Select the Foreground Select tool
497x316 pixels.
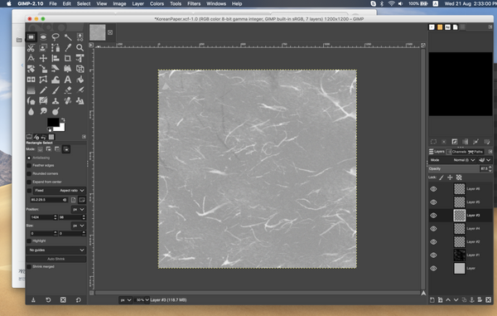(x=43, y=48)
